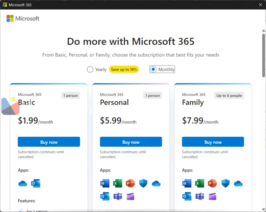Click the Clipchamp icon in Personal plan
266x212 pixels.
[x=131, y=196]
